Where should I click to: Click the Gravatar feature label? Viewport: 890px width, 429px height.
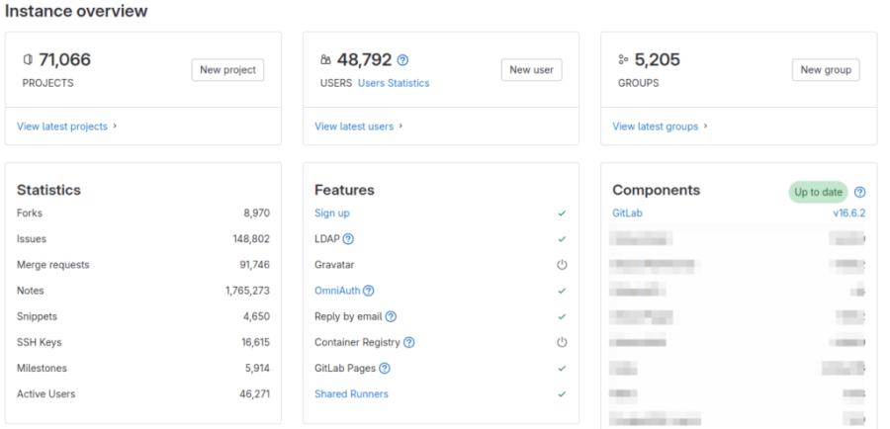click(334, 265)
